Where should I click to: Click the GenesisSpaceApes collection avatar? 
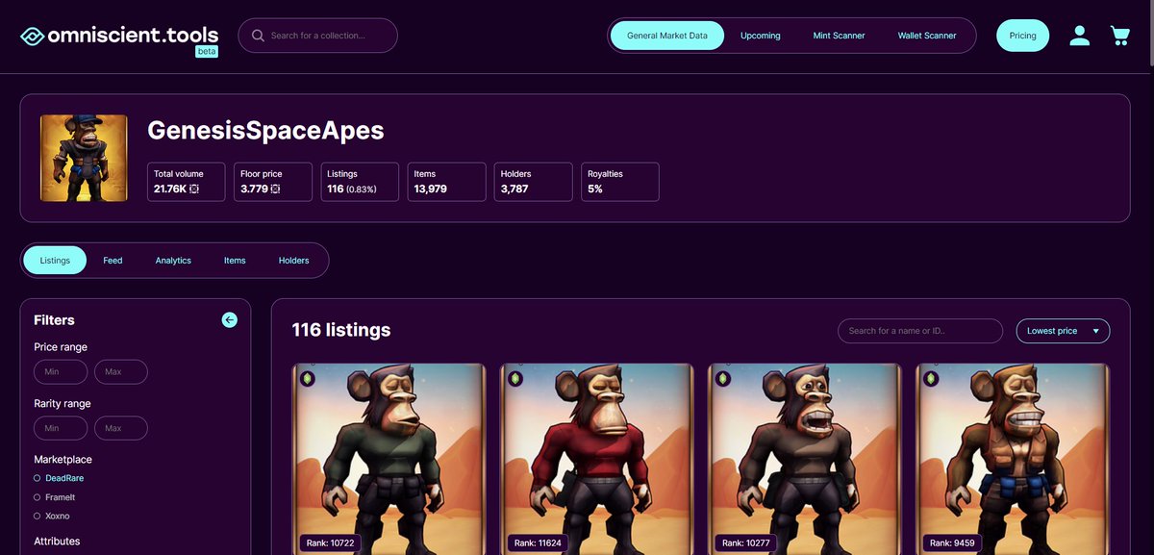point(84,158)
